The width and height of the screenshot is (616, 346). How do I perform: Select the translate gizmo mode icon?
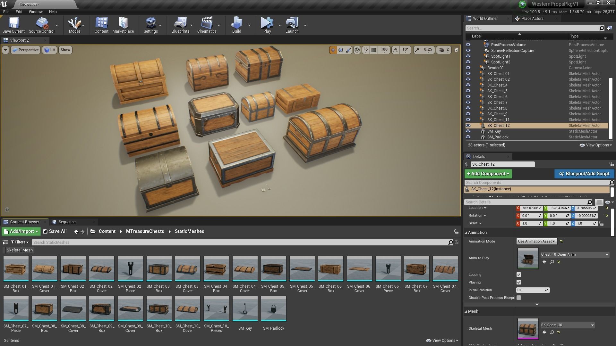tap(333, 50)
